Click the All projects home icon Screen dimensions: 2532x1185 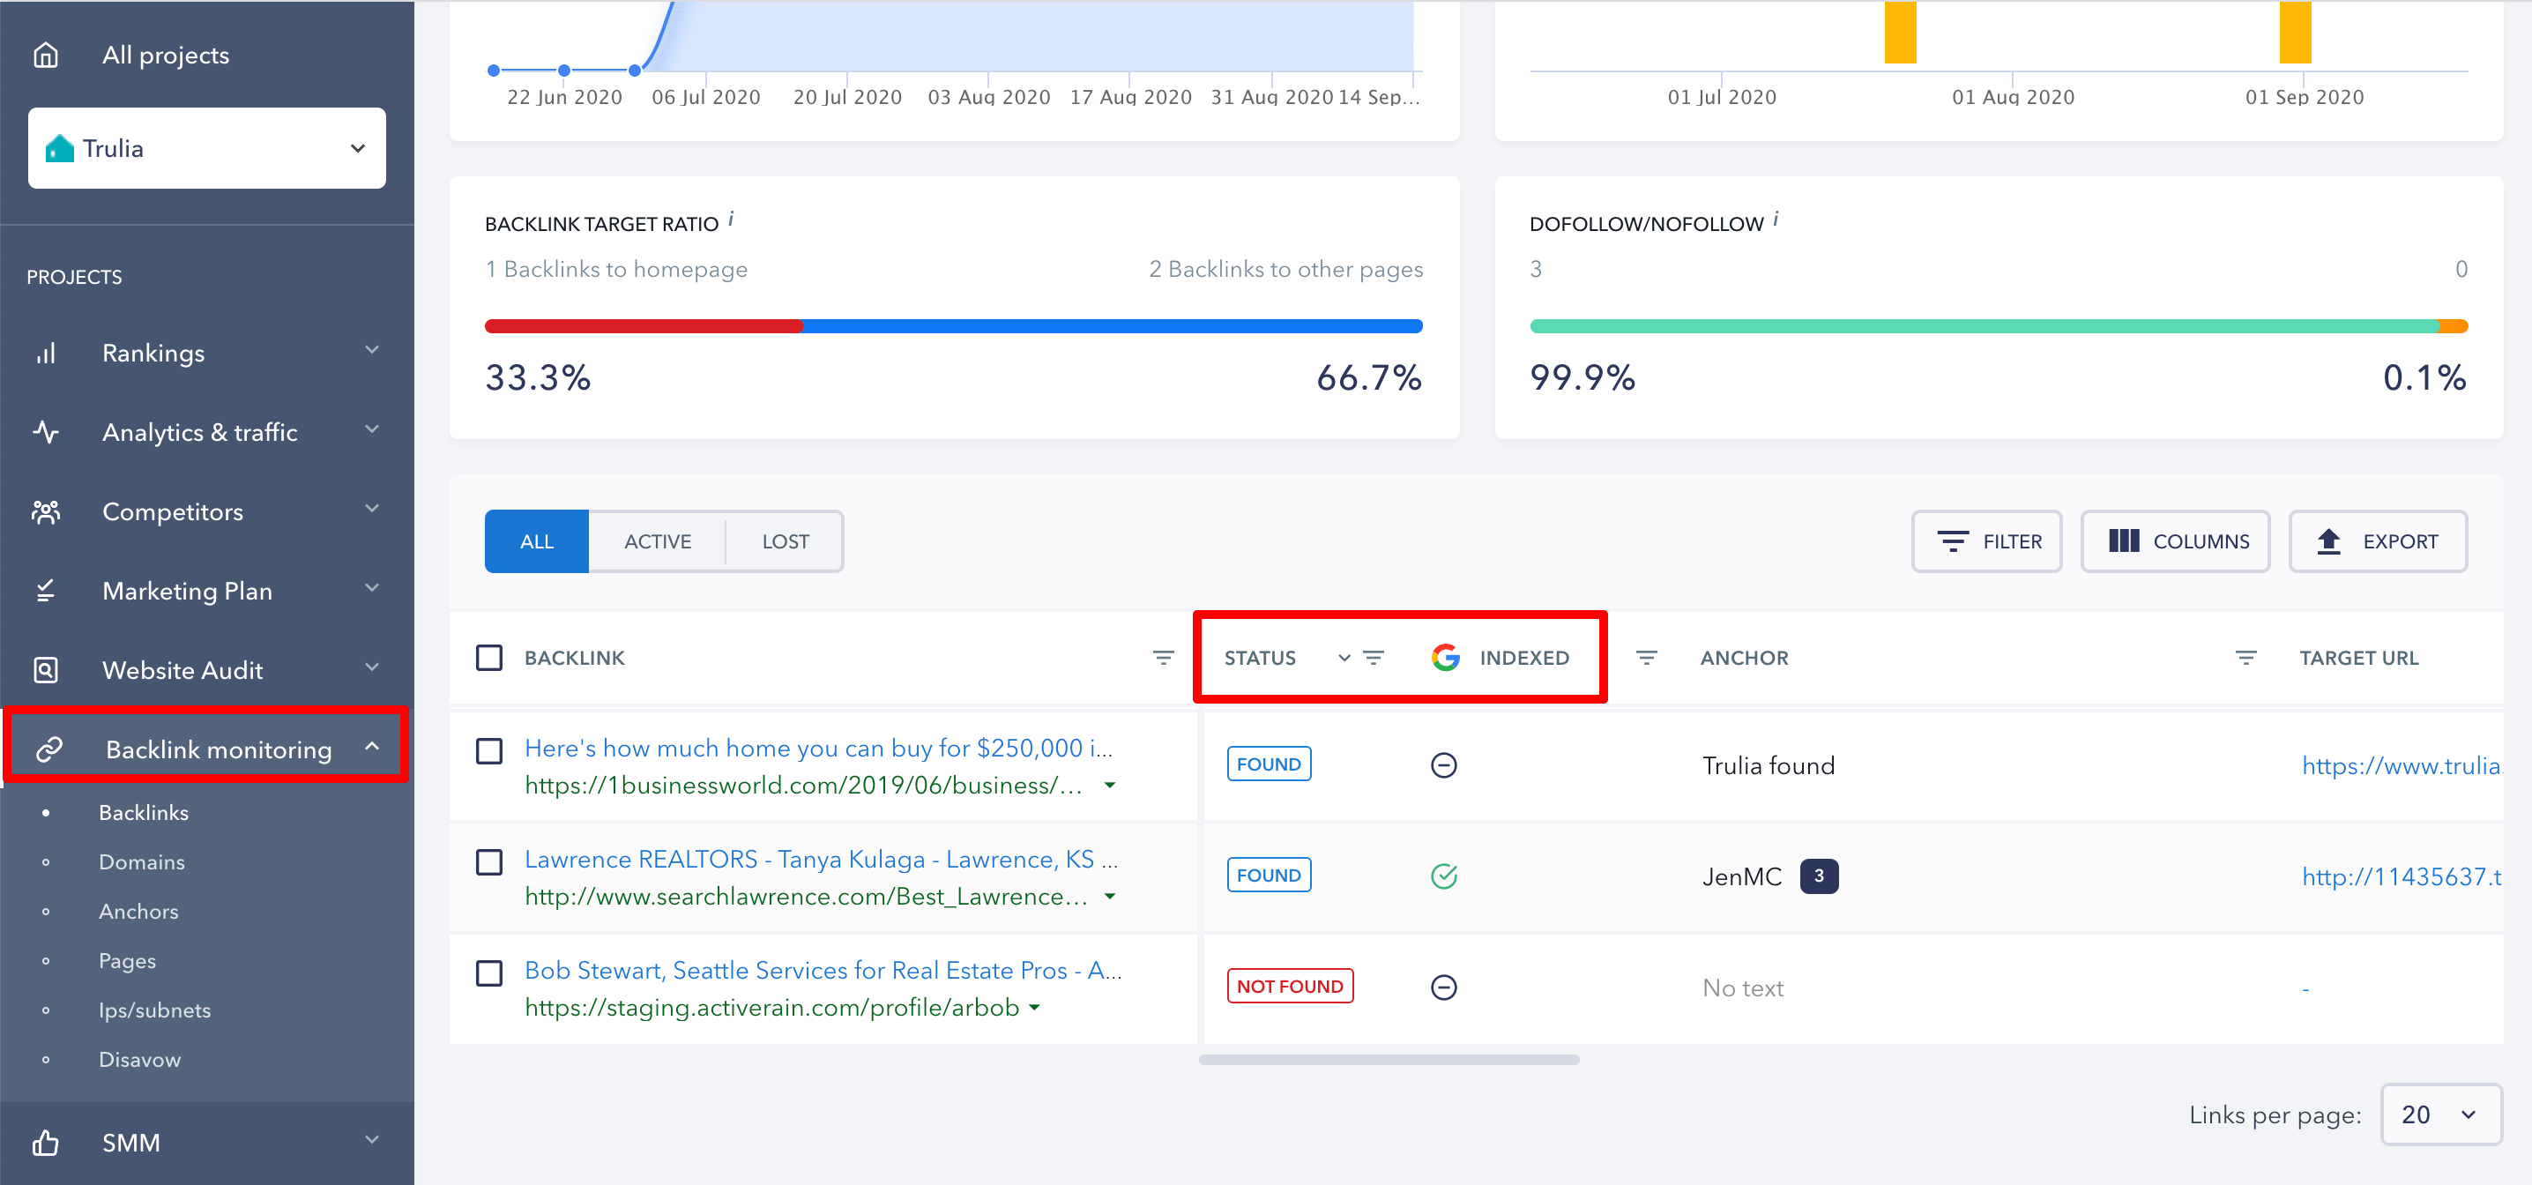click(x=46, y=55)
